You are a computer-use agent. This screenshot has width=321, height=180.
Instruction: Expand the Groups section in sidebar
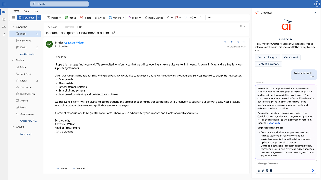[13, 127]
